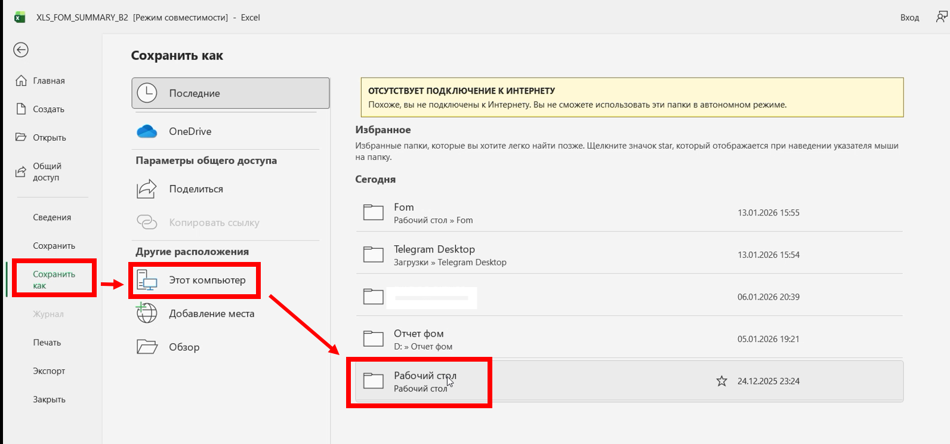Screen dimensions: 950x444
Task: Go to Печать in sidebar
Action: [47, 343]
